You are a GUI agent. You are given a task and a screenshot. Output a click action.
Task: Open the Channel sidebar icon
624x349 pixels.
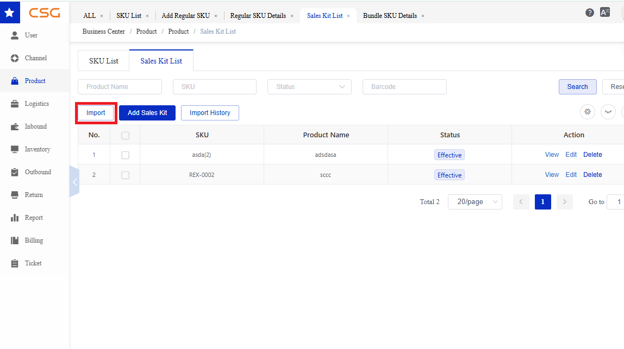click(15, 58)
